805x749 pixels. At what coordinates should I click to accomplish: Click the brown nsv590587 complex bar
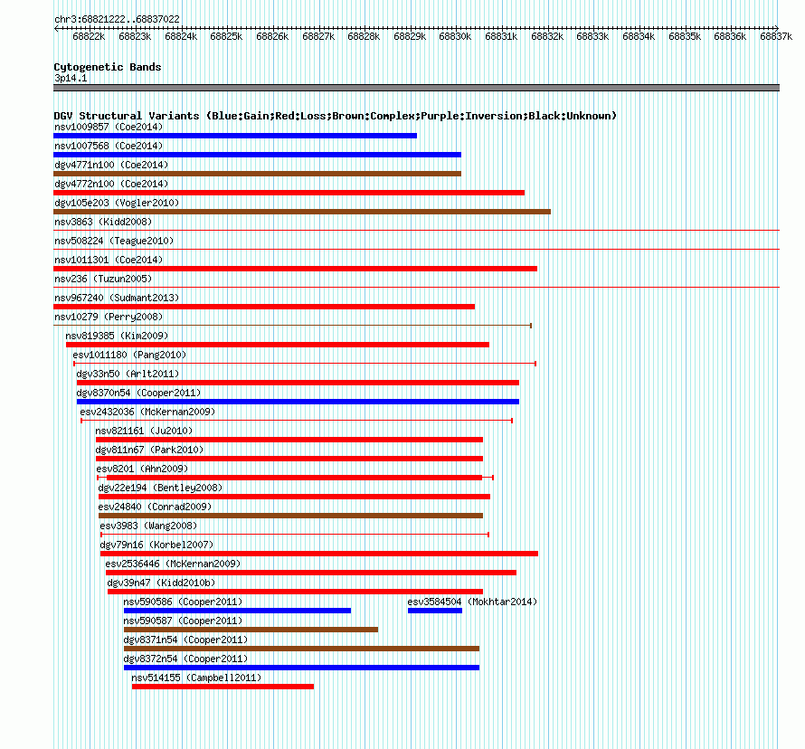[x=251, y=630]
